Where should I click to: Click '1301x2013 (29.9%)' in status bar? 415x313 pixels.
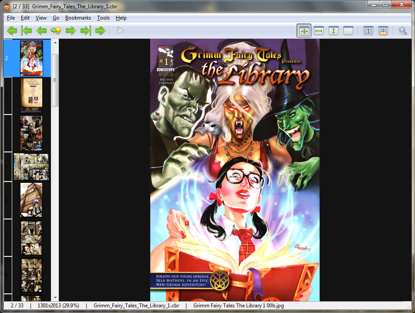(x=58, y=306)
